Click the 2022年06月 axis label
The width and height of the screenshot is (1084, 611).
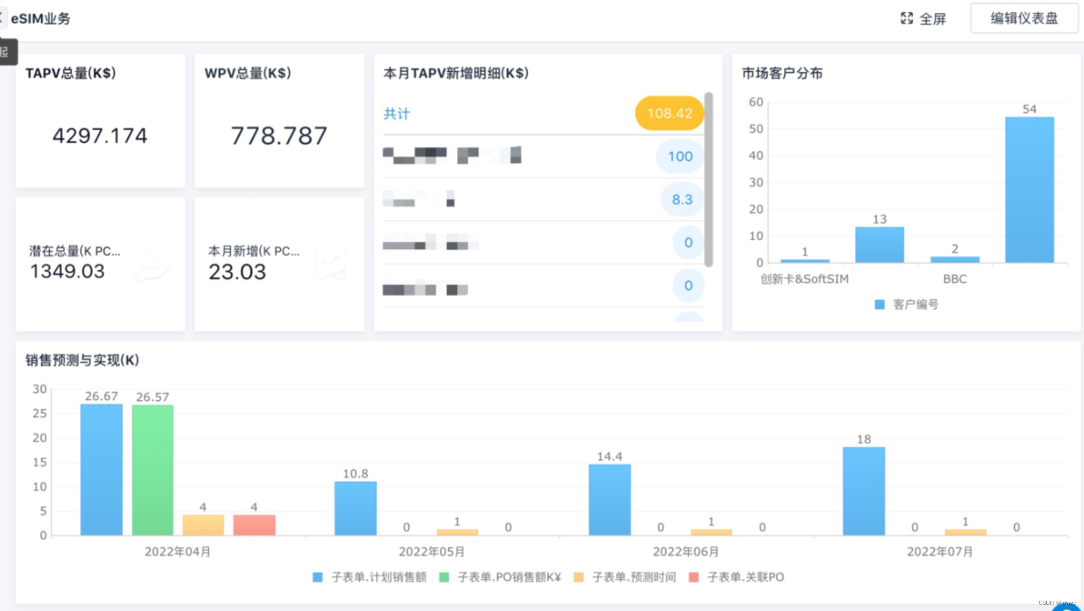tap(686, 551)
